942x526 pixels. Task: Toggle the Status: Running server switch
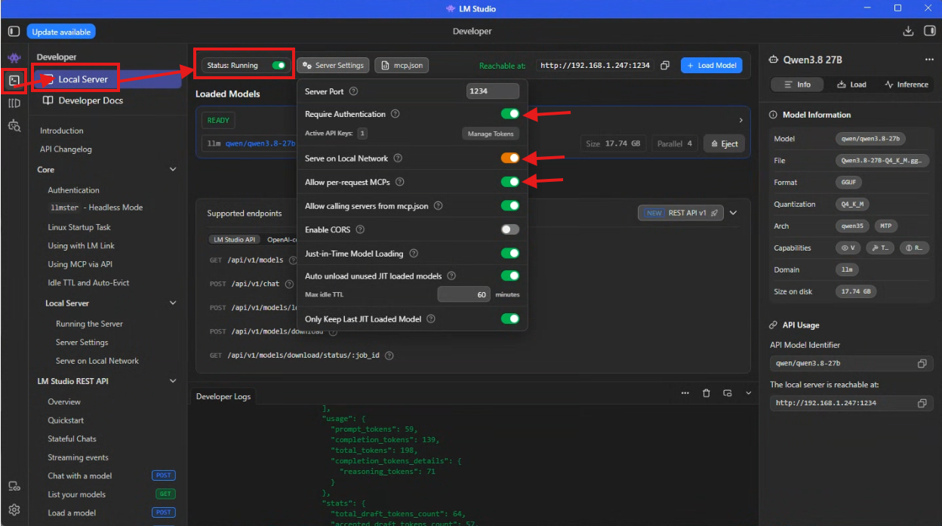(x=279, y=66)
